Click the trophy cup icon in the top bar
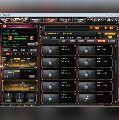 point(103,20)
